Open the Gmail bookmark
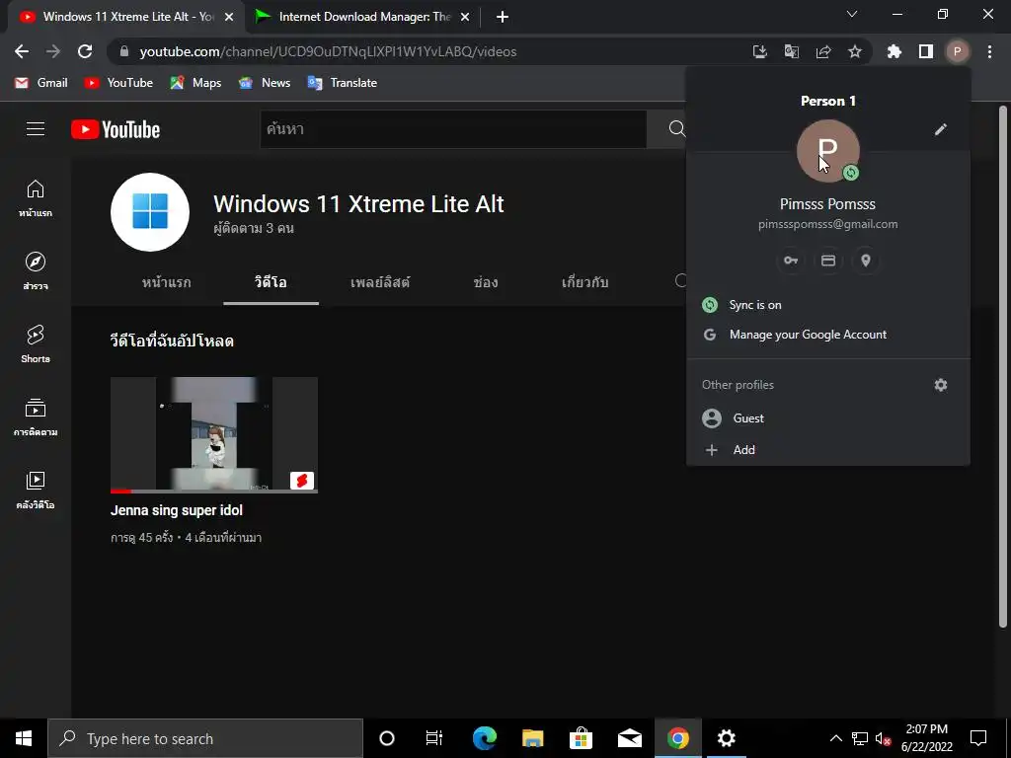 coord(41,83)
